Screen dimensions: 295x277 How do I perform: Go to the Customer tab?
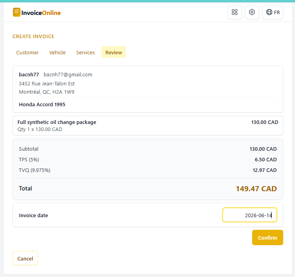[28, 52]
